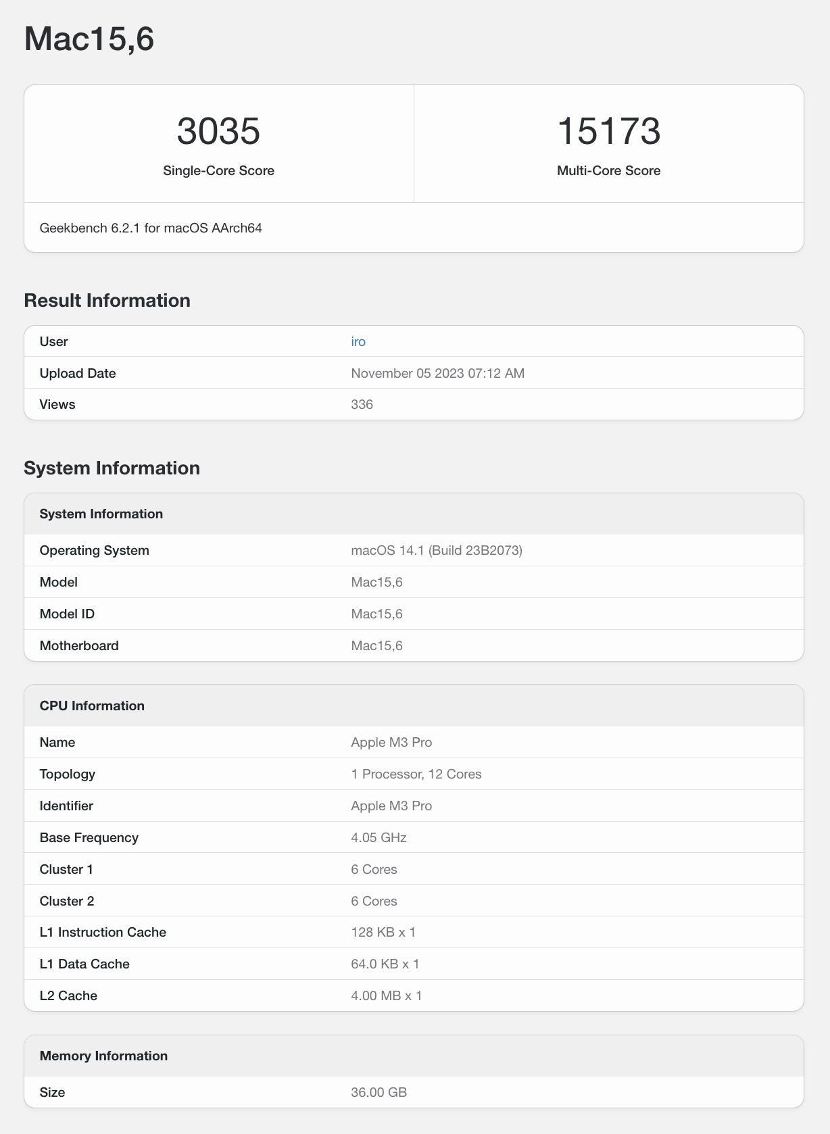
Task: Click the Views count 336
Action: [x=362, y=404]
